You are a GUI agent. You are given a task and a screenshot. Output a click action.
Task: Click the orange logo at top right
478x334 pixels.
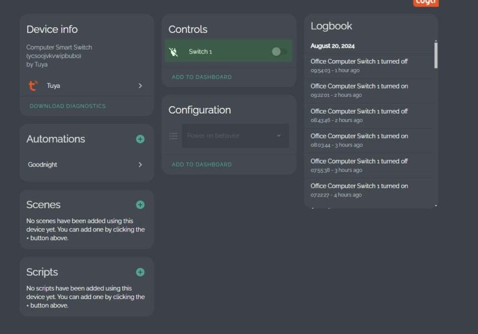426,2
